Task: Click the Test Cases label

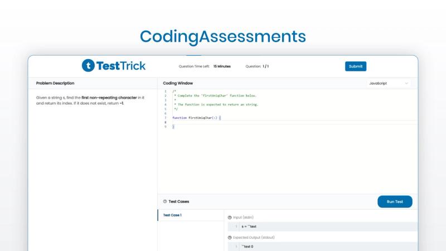Action: [178, 201]
